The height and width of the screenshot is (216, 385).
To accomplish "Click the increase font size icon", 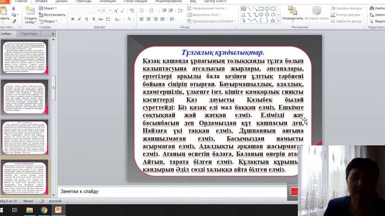I will pyautogui.click(x=116, y=11).
